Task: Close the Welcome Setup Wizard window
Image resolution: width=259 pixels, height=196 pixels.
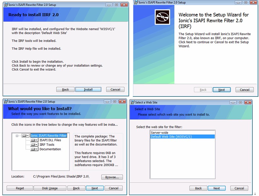Action: (253, 3)
